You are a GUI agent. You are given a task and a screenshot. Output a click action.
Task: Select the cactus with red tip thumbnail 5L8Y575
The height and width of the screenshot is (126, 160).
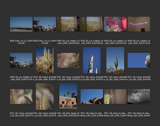21,97
